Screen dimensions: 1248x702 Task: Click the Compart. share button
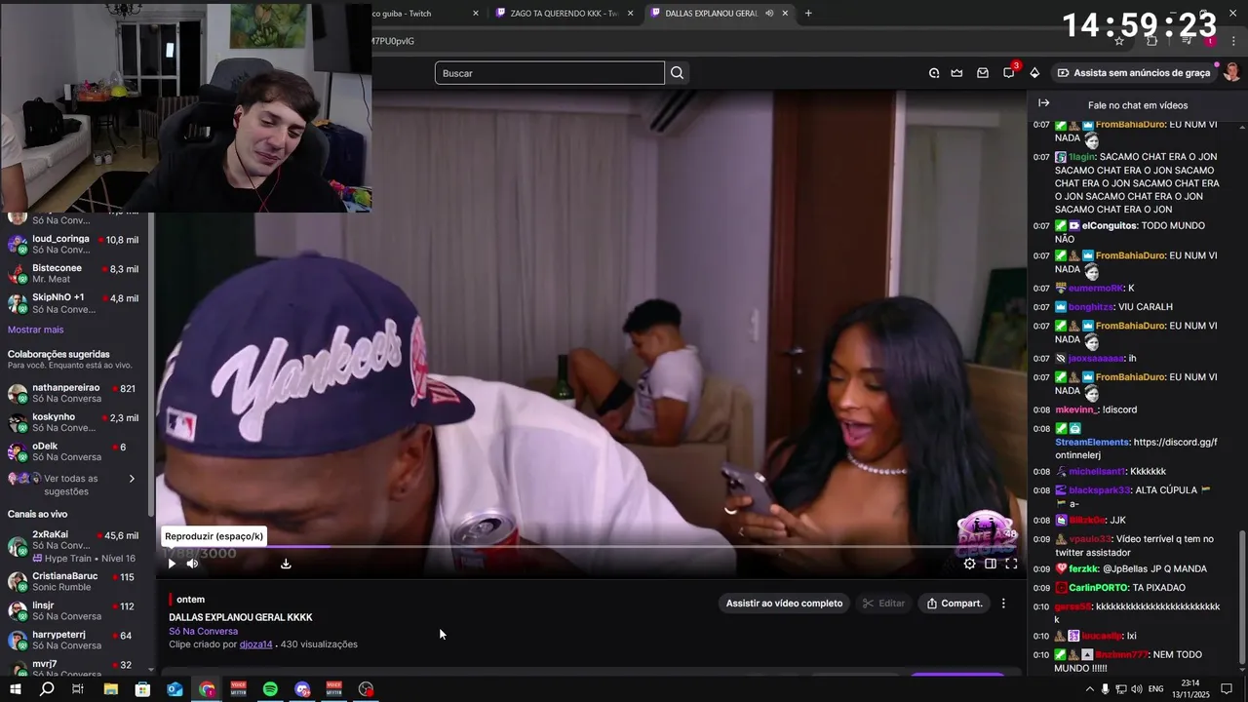point(955,604)
